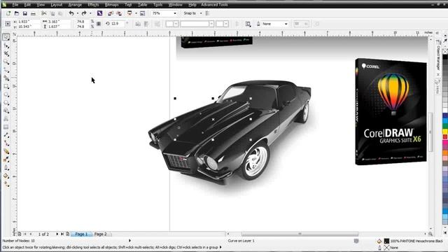Select the Smart Fill tool in toolbox
Screen dimensions: 448x252
point(6,78)
